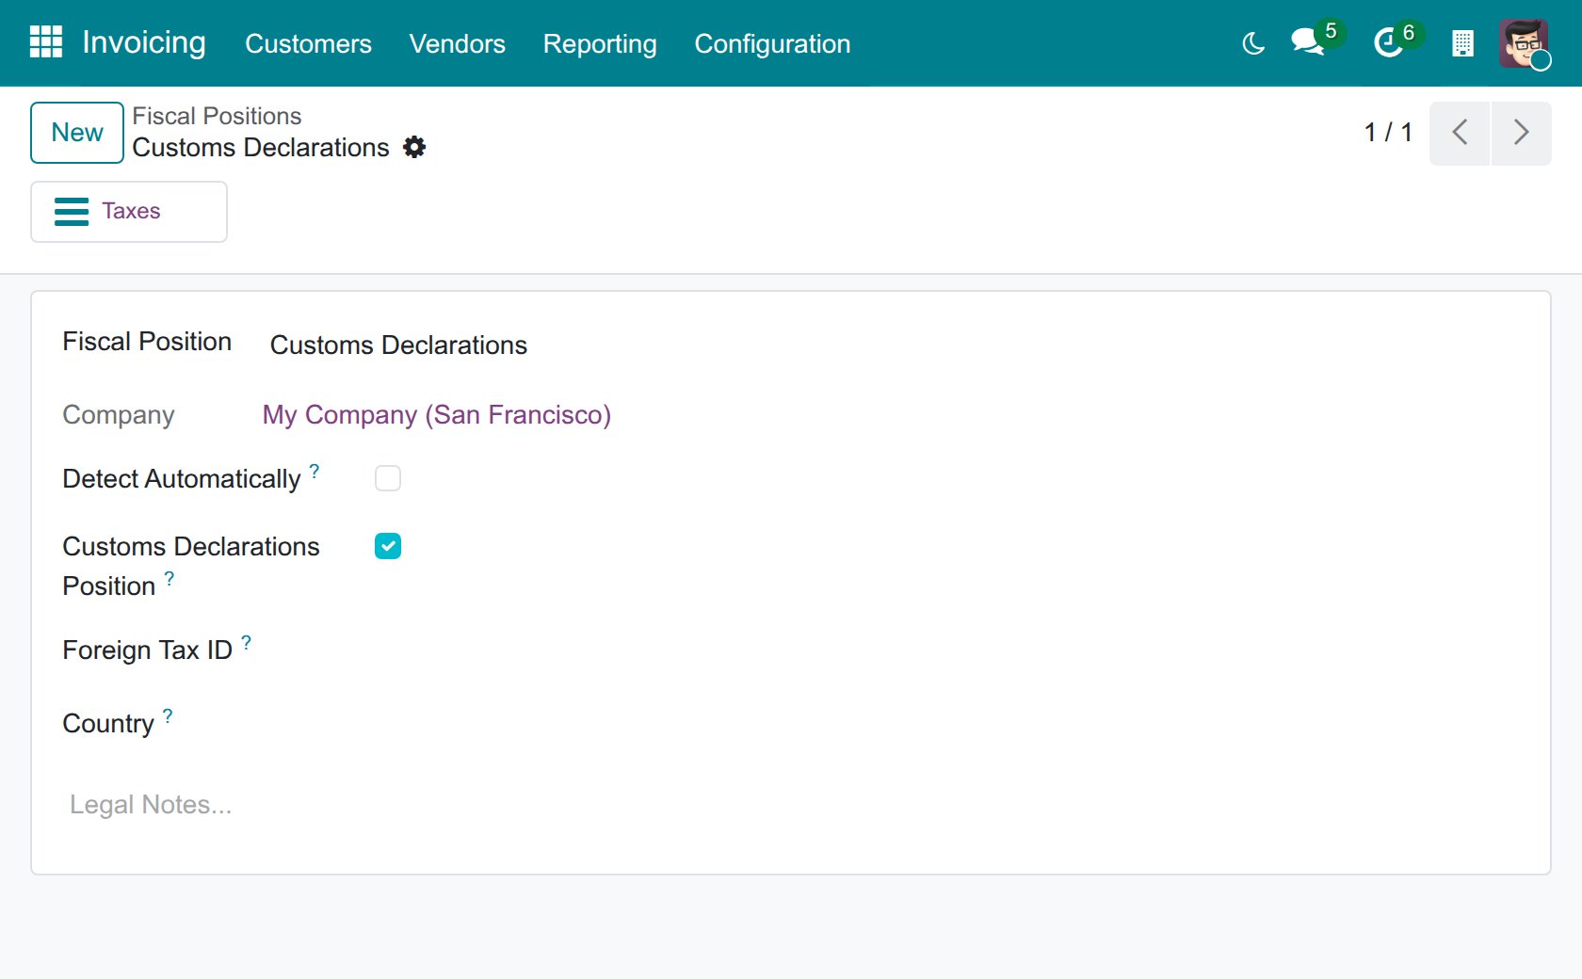Click the Legal Notes text area
This screenshot has width=1582, height=979.
click(x=791, y=805)
